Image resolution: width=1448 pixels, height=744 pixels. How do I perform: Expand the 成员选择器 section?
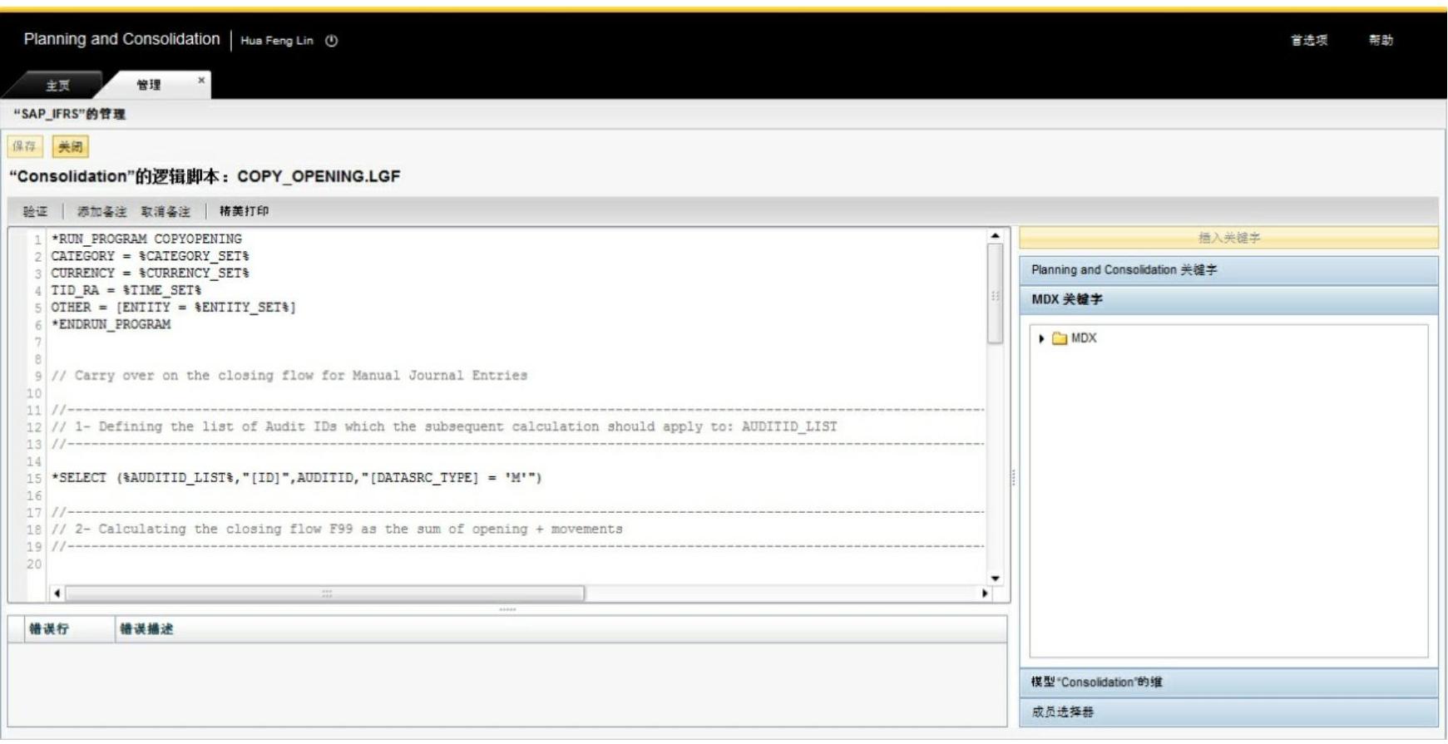coord(1228,712)
